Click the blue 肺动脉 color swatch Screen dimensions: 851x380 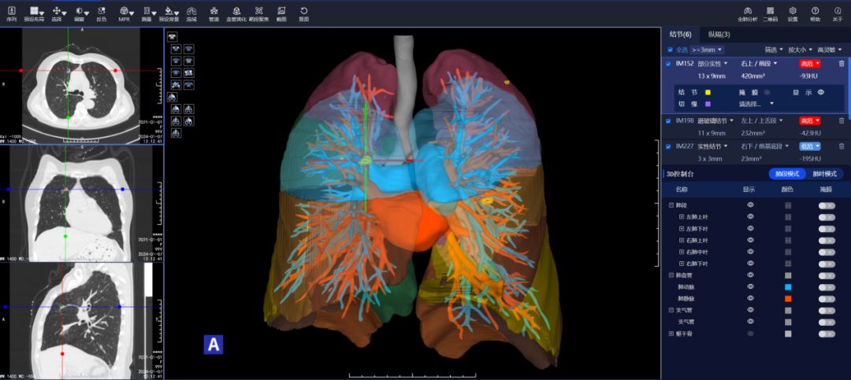pos(788,286)
